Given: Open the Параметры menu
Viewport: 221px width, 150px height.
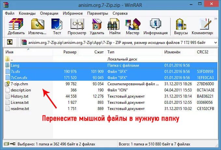Looking at the screenshot, I should [98, 13].
